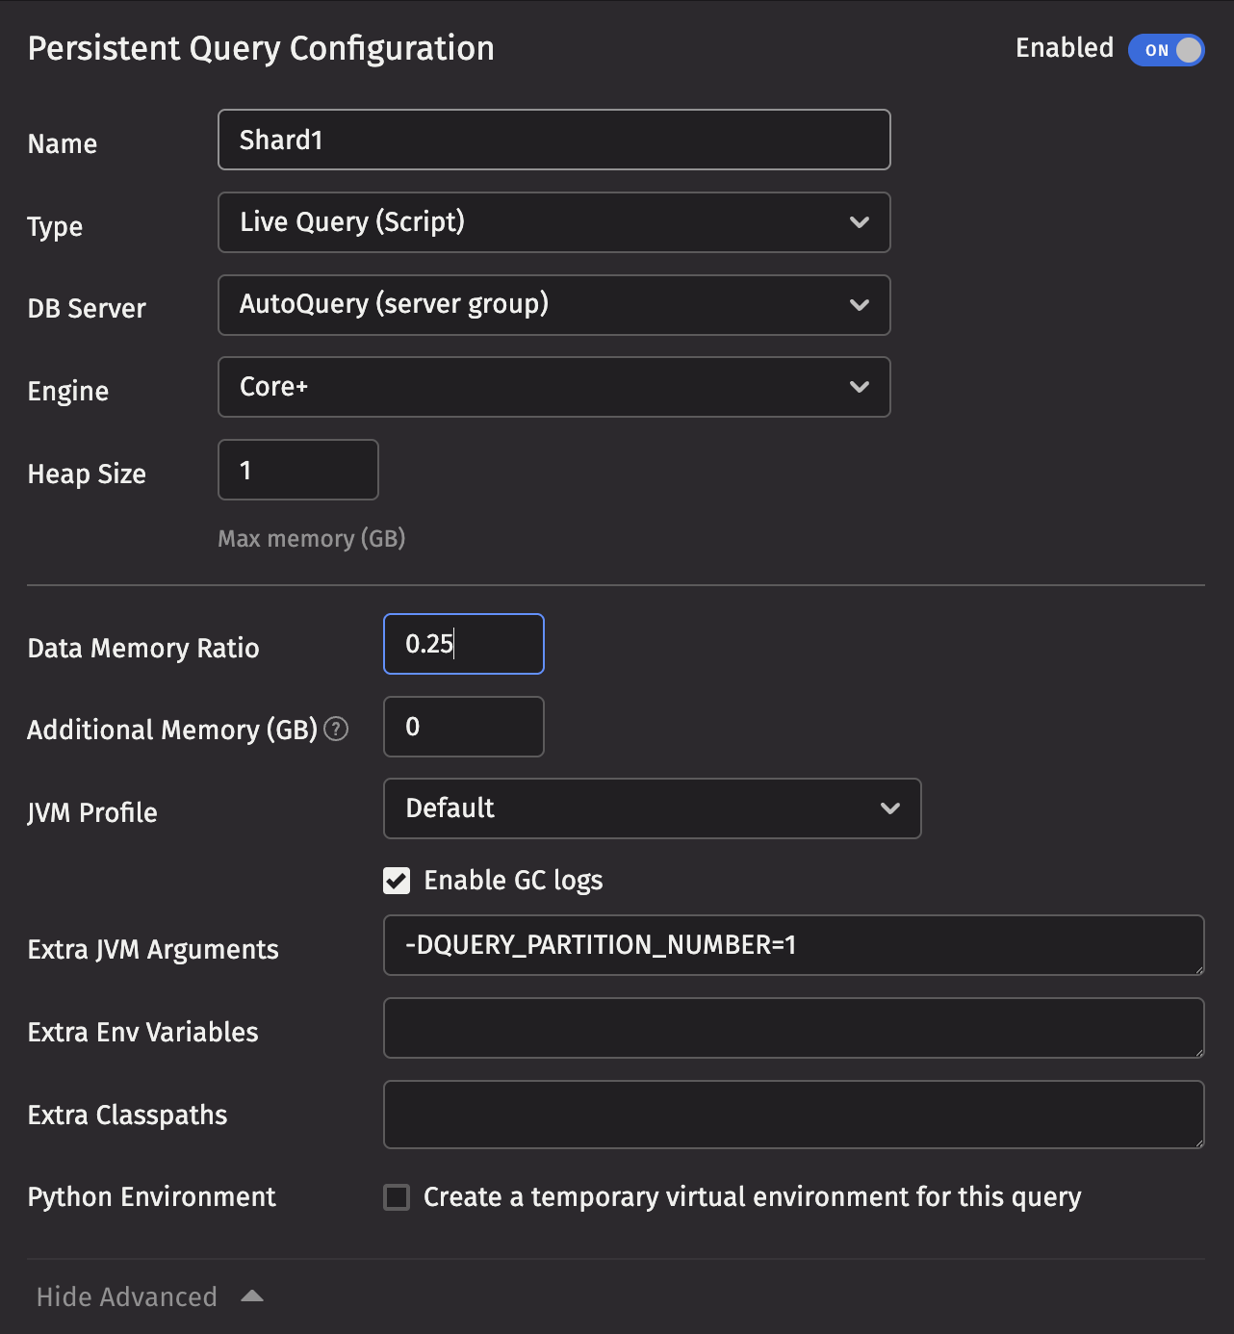Open the Engine dropdown set to Core+
Screen dimensions: 1234x1334
pos(553,387)
